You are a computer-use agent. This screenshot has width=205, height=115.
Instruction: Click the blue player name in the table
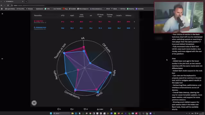coord(40,27)
